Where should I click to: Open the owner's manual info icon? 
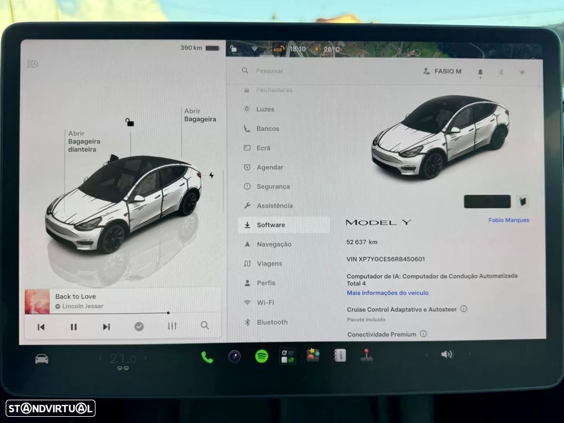340,355
